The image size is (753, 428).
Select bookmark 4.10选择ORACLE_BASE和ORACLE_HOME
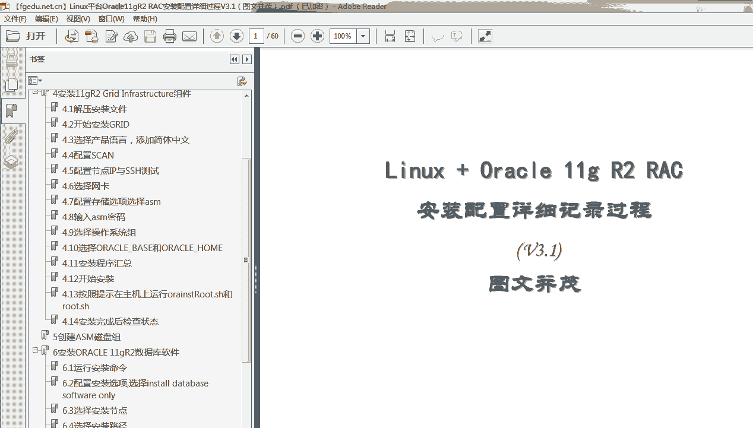(143, 248)
